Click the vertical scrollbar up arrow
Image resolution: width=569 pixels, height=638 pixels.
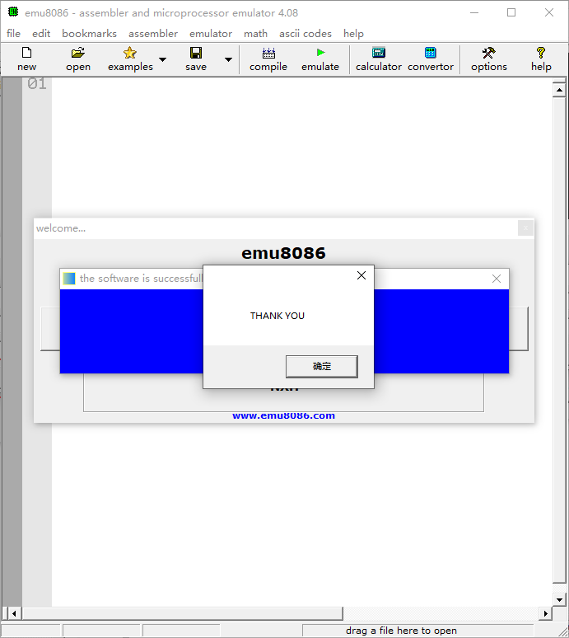pyautogui.click(x=559, y=90)
